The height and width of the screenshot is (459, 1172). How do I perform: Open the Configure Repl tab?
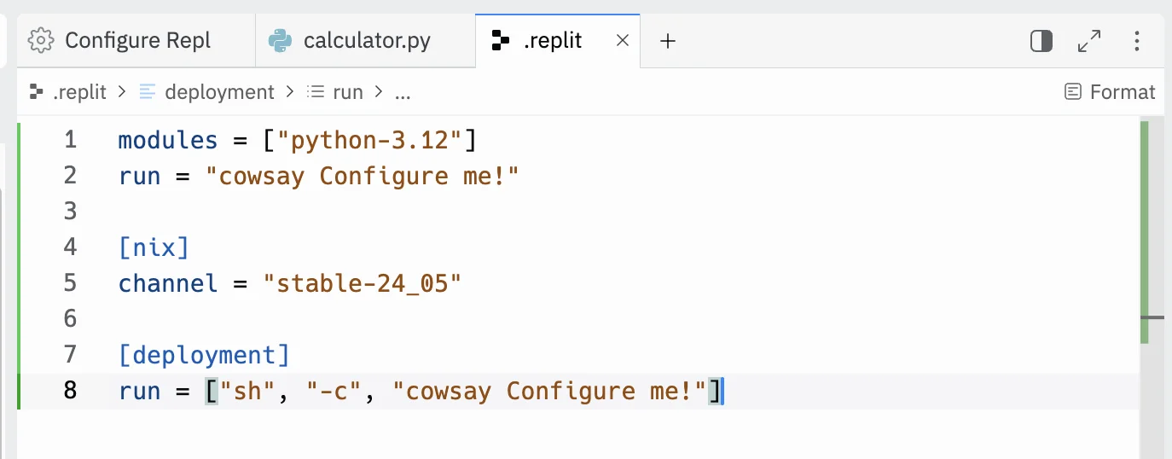click(136, 40)
